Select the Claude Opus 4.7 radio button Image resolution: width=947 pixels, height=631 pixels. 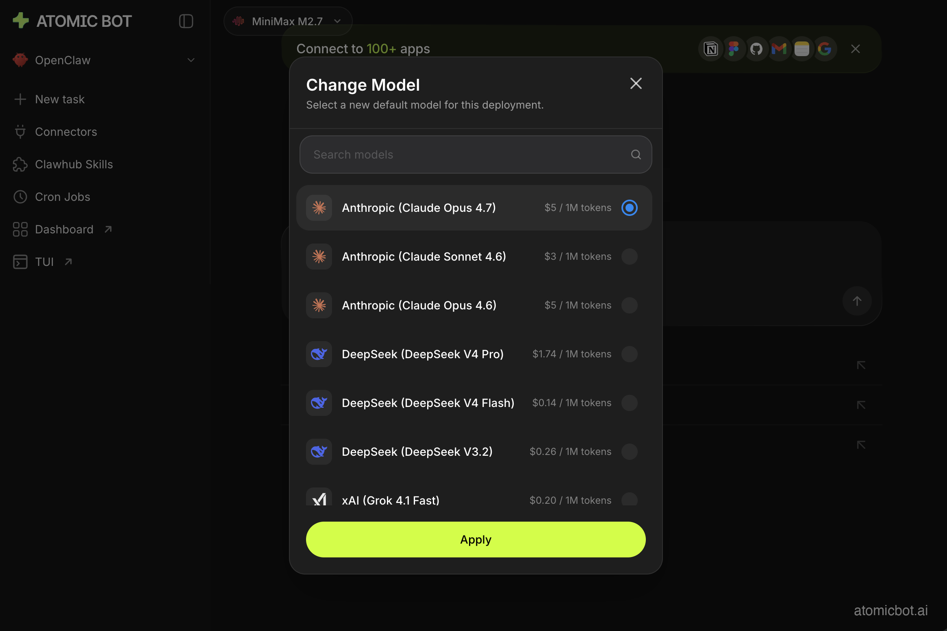pos(630,208)
